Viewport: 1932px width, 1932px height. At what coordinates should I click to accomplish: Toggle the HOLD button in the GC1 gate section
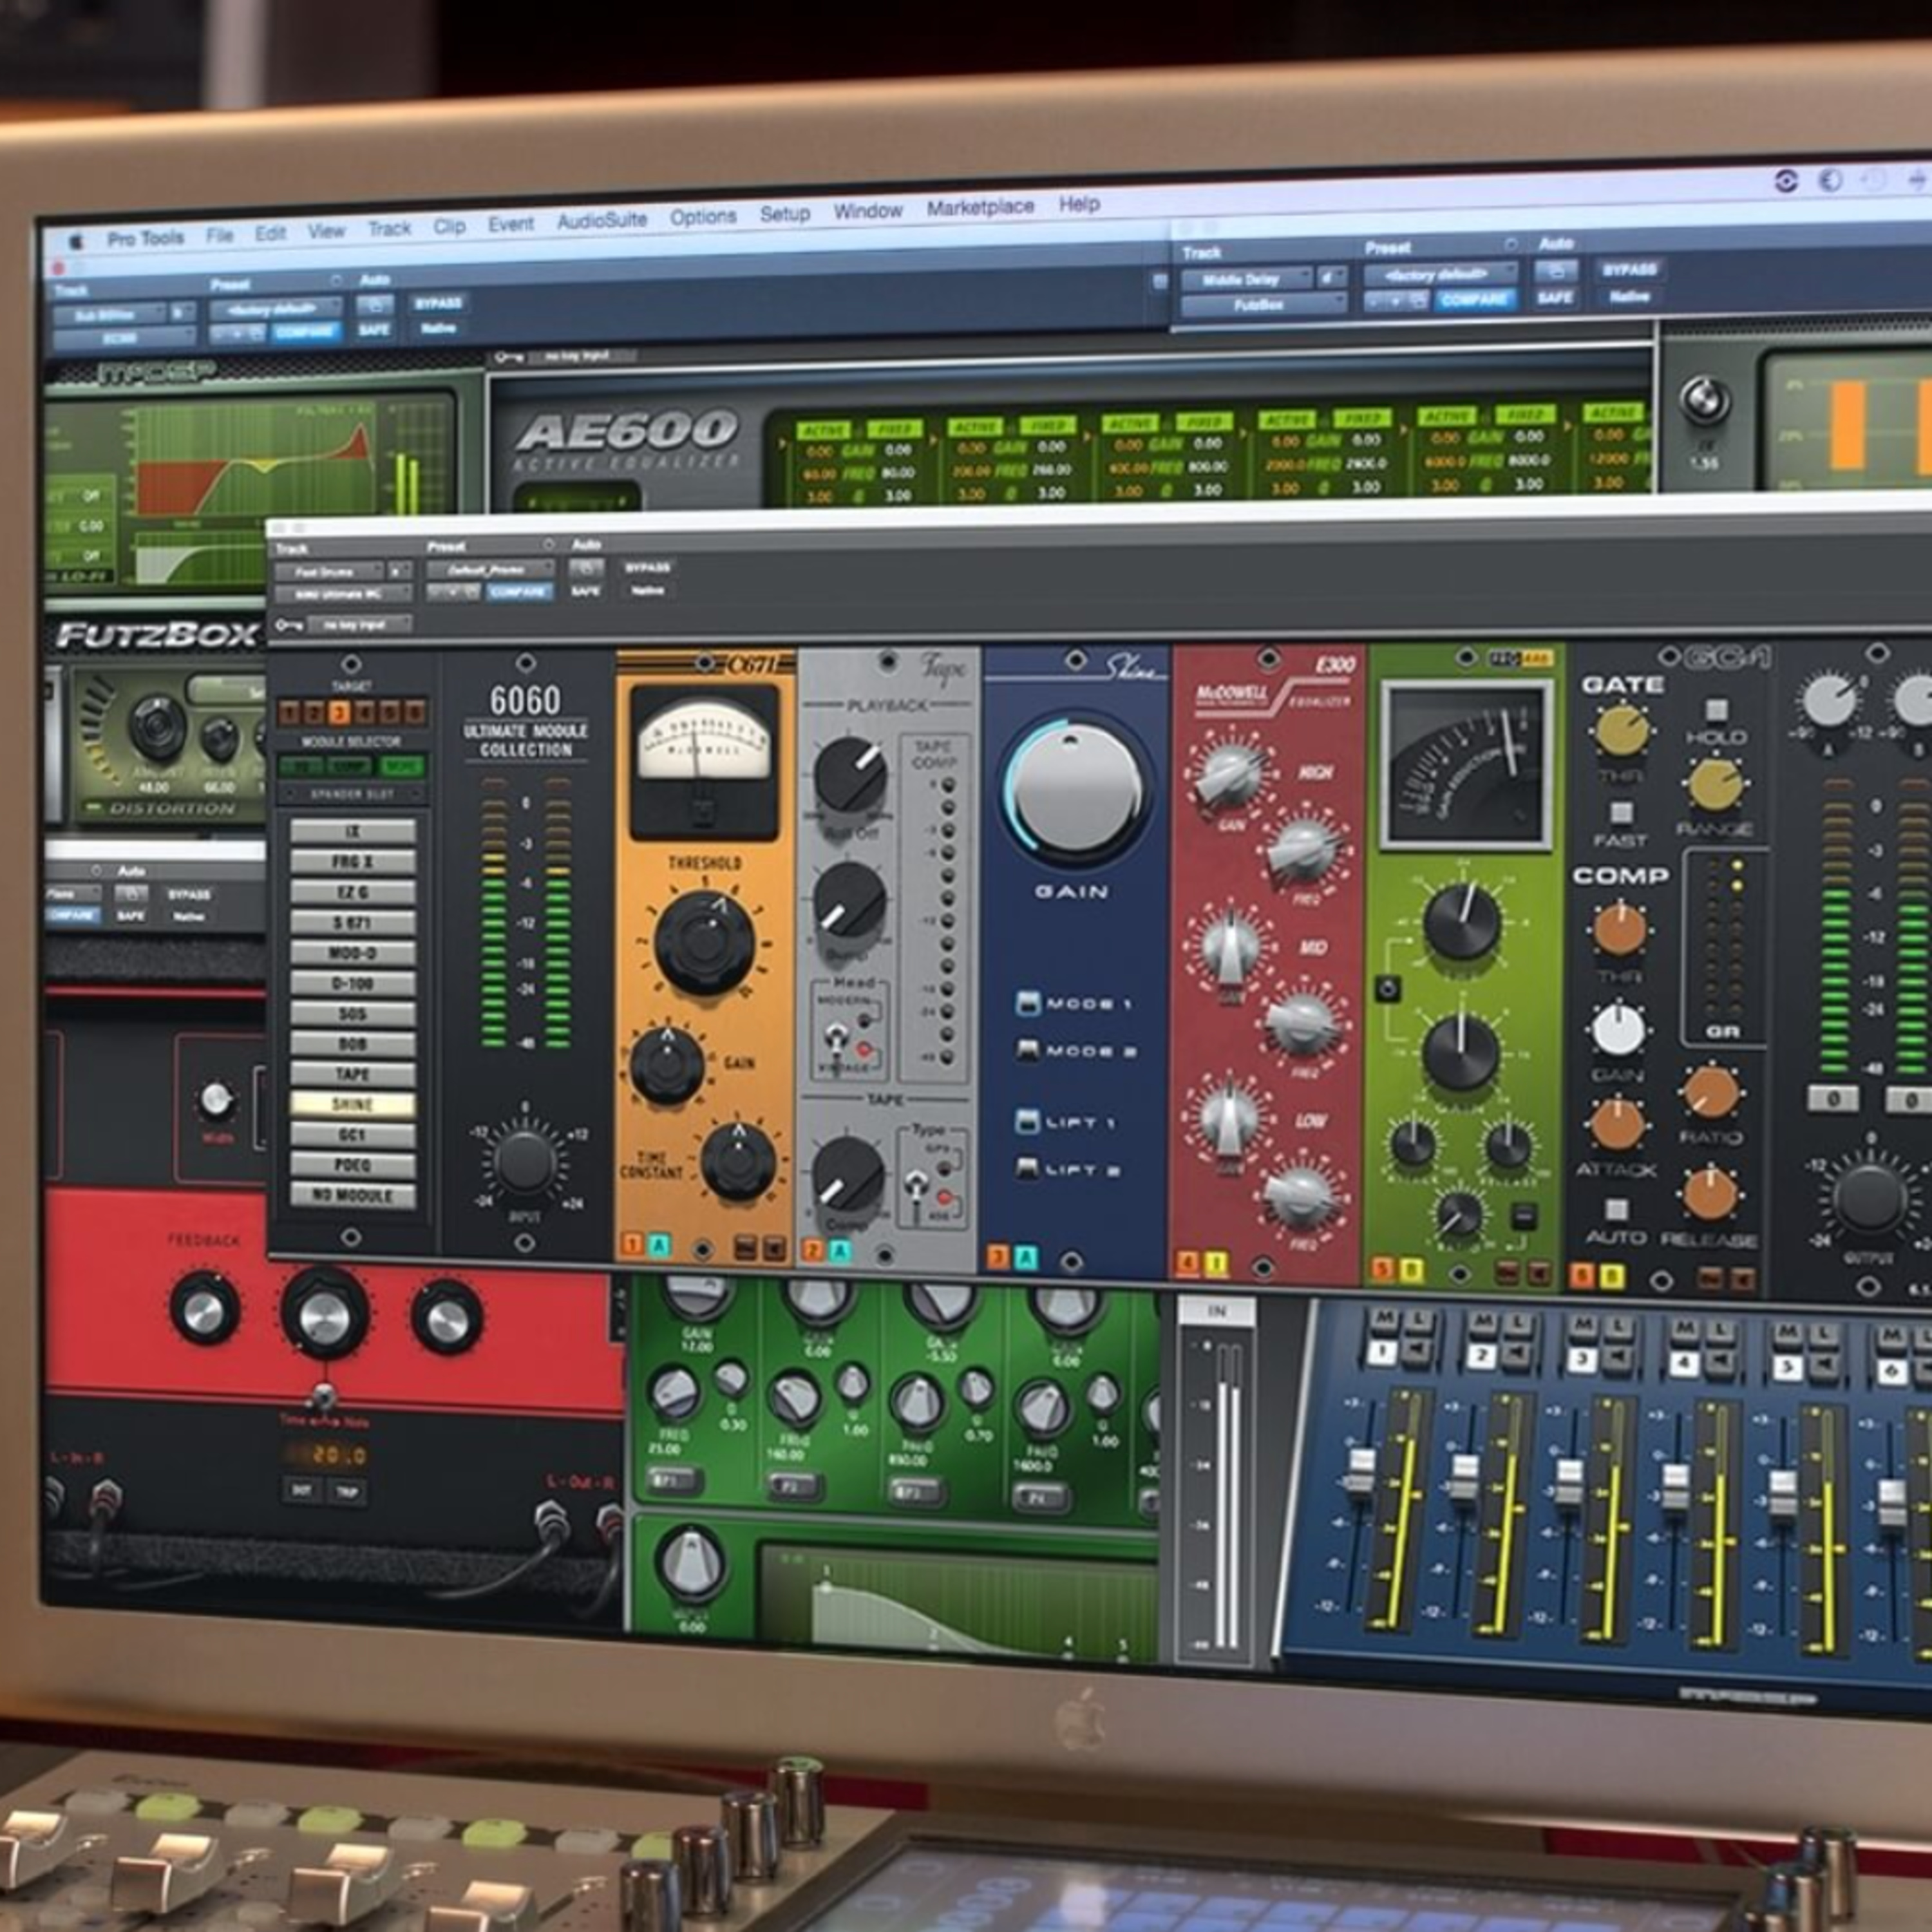pyautogui.click(x=1716, y=710)
